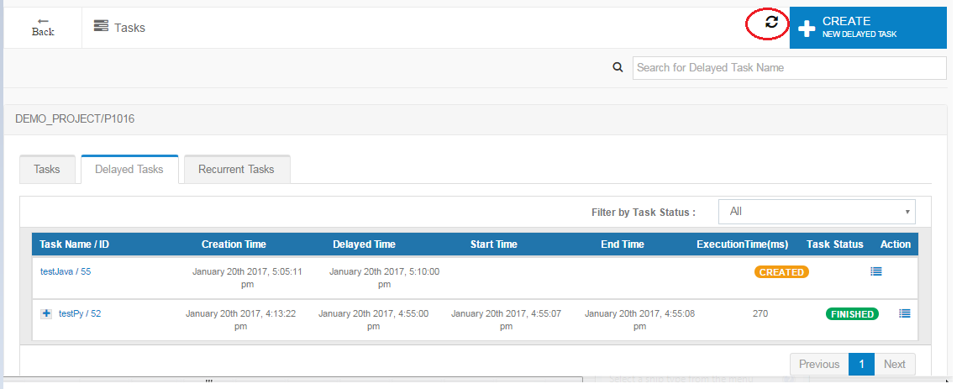962x389 pixels.
Task: Click the FINISHED status badge
Action: tap(852, 314)
